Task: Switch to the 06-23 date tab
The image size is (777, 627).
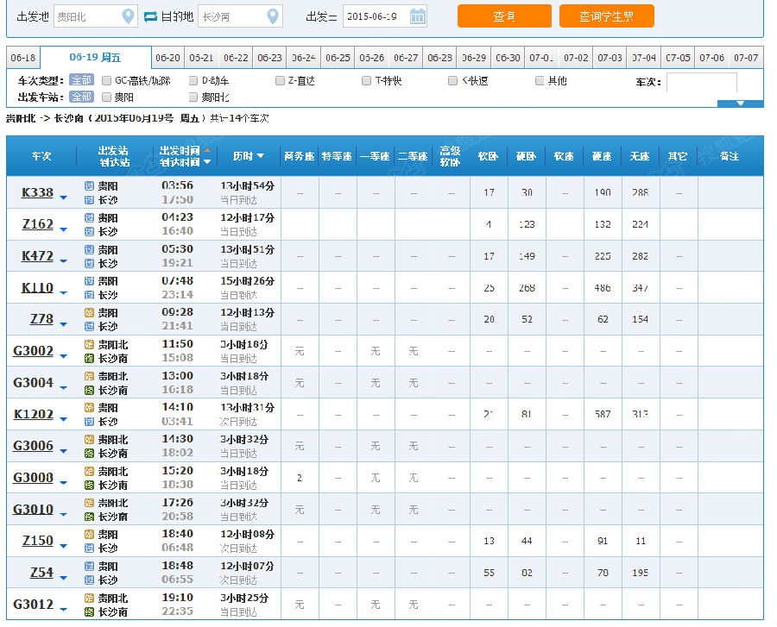Action: (x=269, y=58)
